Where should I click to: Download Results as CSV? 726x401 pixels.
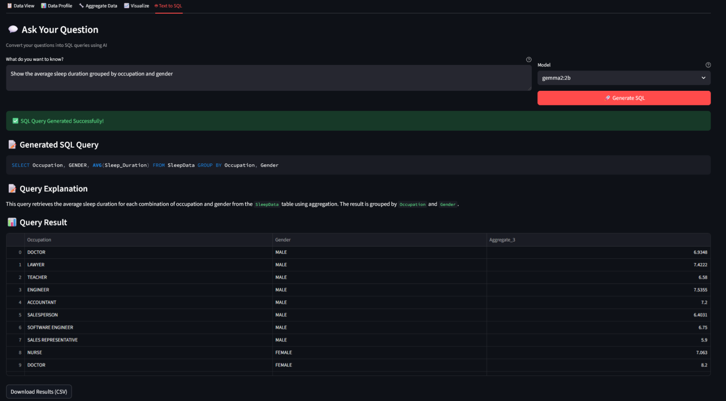pyautogui.click(x=39, y=391)
